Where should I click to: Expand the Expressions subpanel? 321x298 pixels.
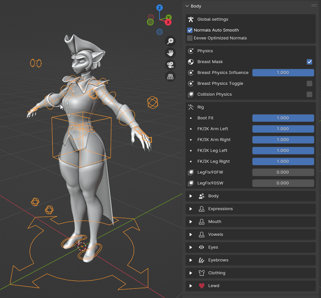pyautogui.click(x=191, y=209)
